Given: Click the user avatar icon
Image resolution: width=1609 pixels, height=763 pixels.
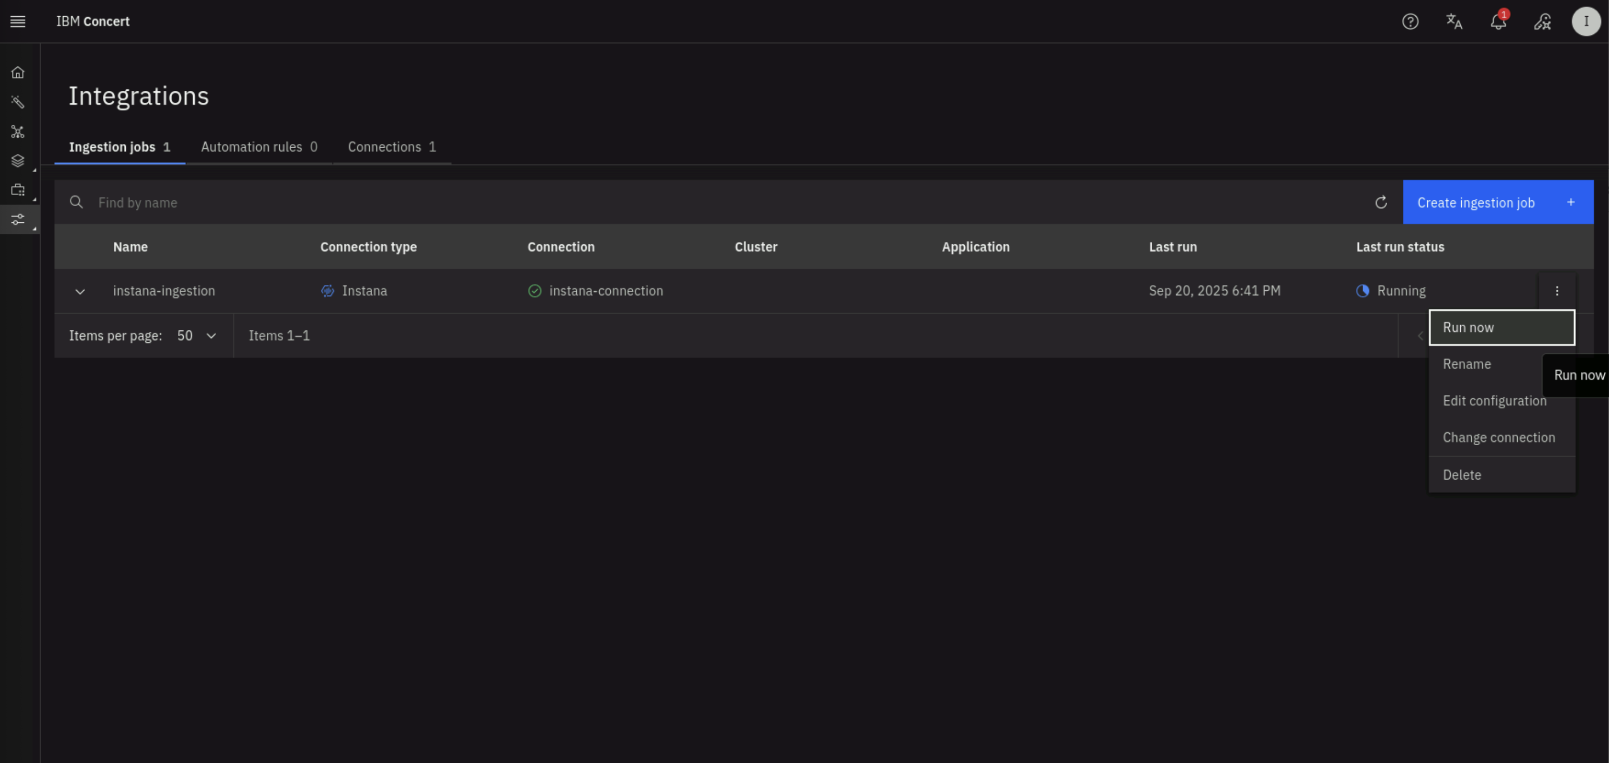Looking at the screenshot, I should tap(1586, 21).
